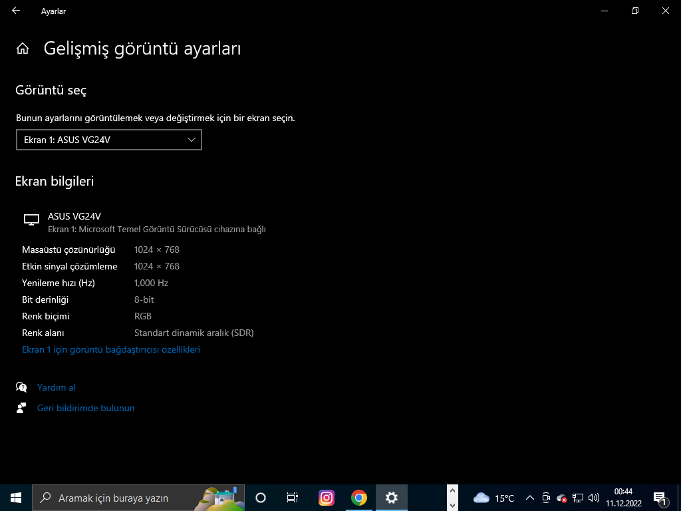Click the Ekran bilgileri heading
Viewport: 681px width, 511px height.
point(55,181)
